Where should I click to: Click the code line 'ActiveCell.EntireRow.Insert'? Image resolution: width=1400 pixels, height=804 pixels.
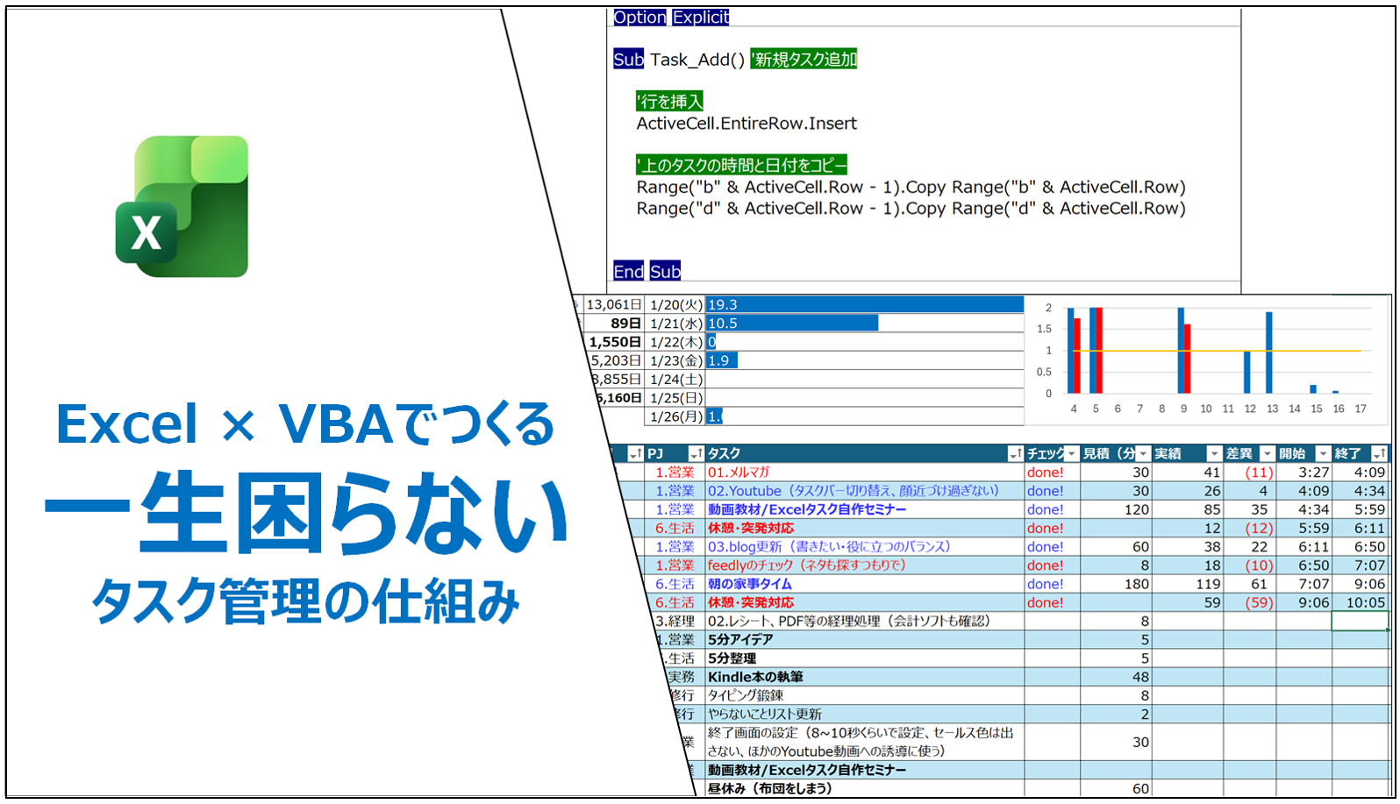(746, 124)
